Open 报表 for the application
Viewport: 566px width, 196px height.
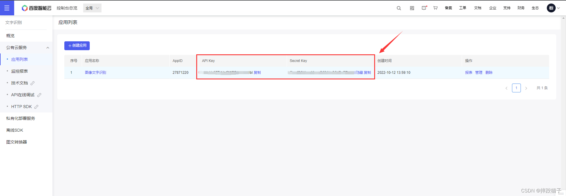(x=469, y=73)
